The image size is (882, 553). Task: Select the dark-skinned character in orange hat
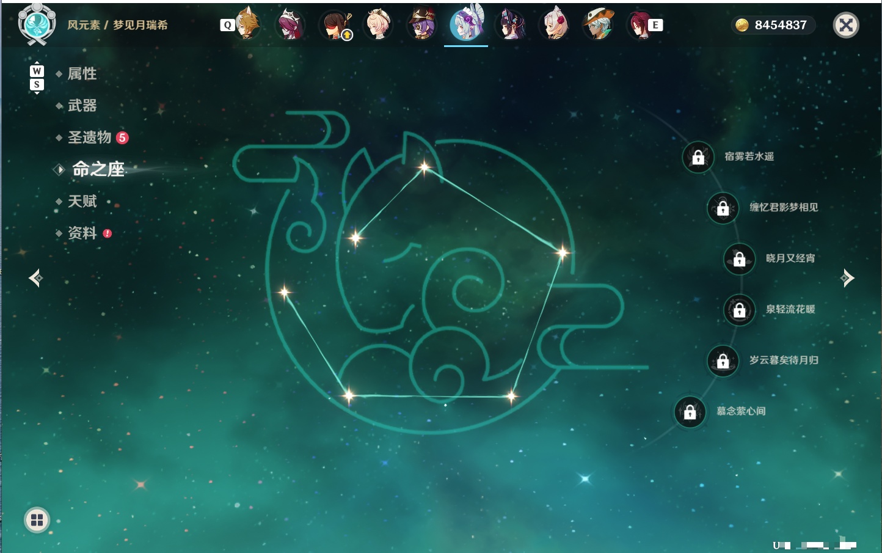(599, 24)
